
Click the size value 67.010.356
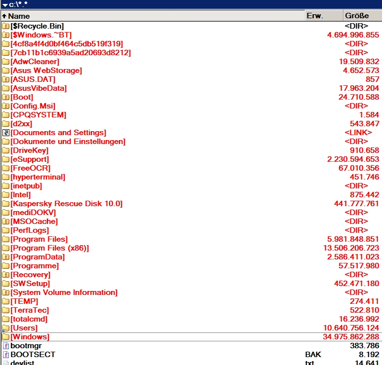coord(359,168)
